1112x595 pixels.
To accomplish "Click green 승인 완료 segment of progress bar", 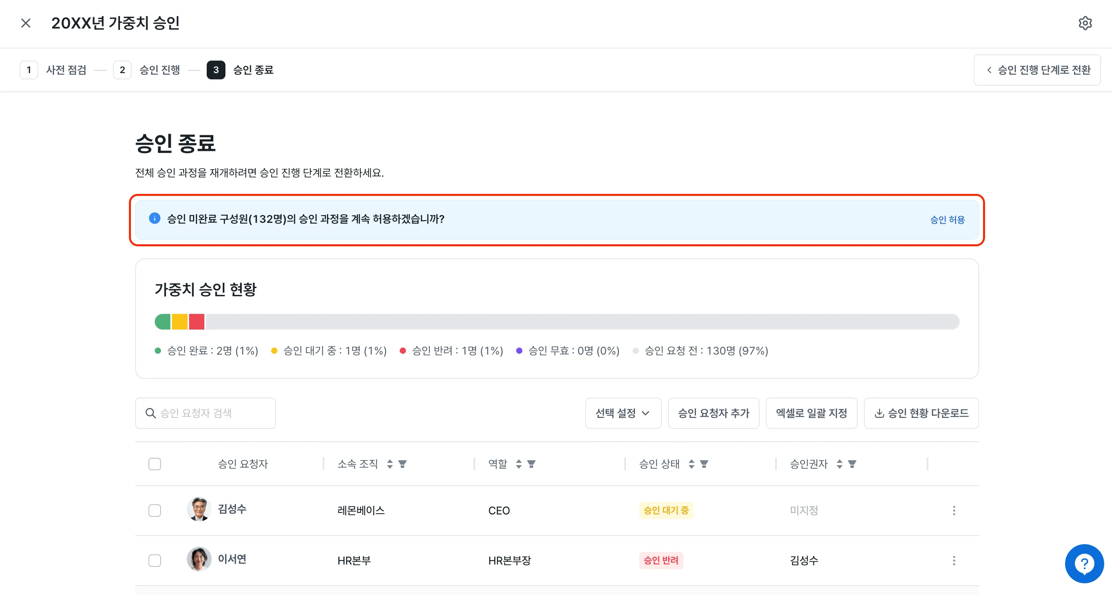I will pyautogui.click(x=162, y=322).
